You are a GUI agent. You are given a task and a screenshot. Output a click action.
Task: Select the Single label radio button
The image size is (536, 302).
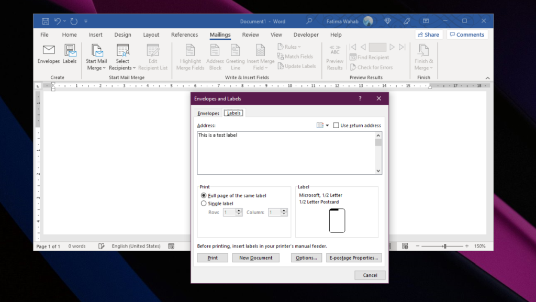tap(204, 204)
